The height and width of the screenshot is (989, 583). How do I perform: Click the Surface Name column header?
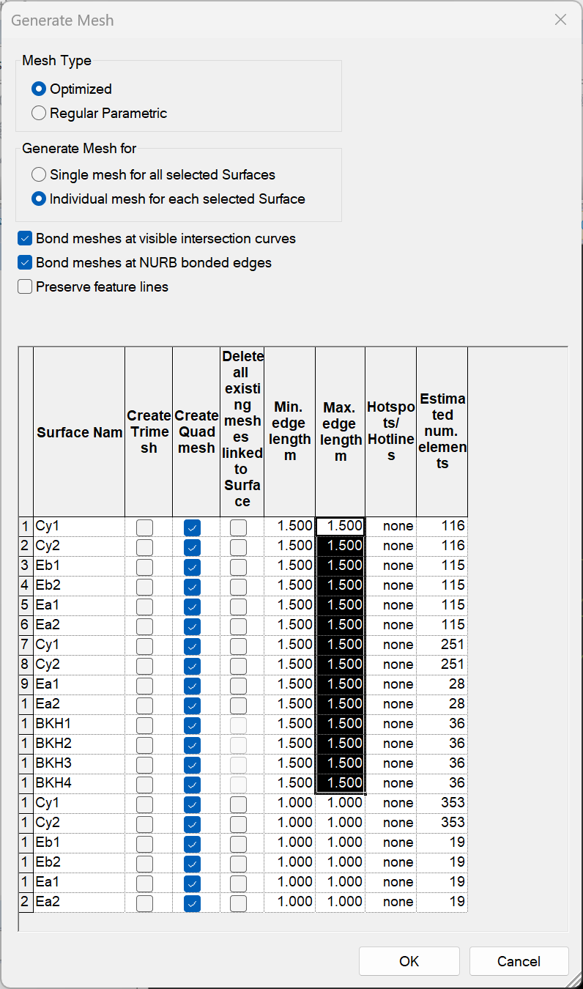pos(79,432)
